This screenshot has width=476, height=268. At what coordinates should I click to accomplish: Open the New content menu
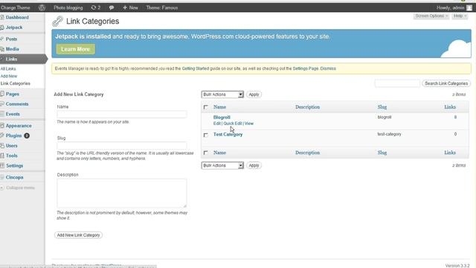pyautogui.click(x=130, y=7)
